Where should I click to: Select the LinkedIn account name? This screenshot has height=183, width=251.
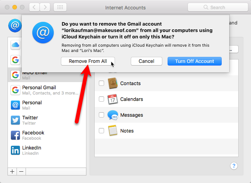[x=32, y=148]
